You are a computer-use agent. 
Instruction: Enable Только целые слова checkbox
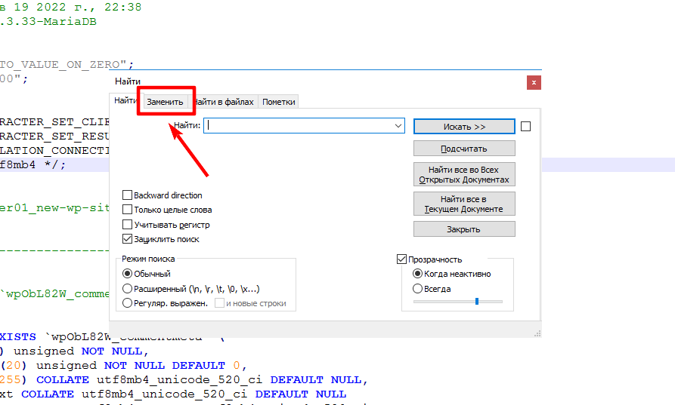click(x=127, y=210)
